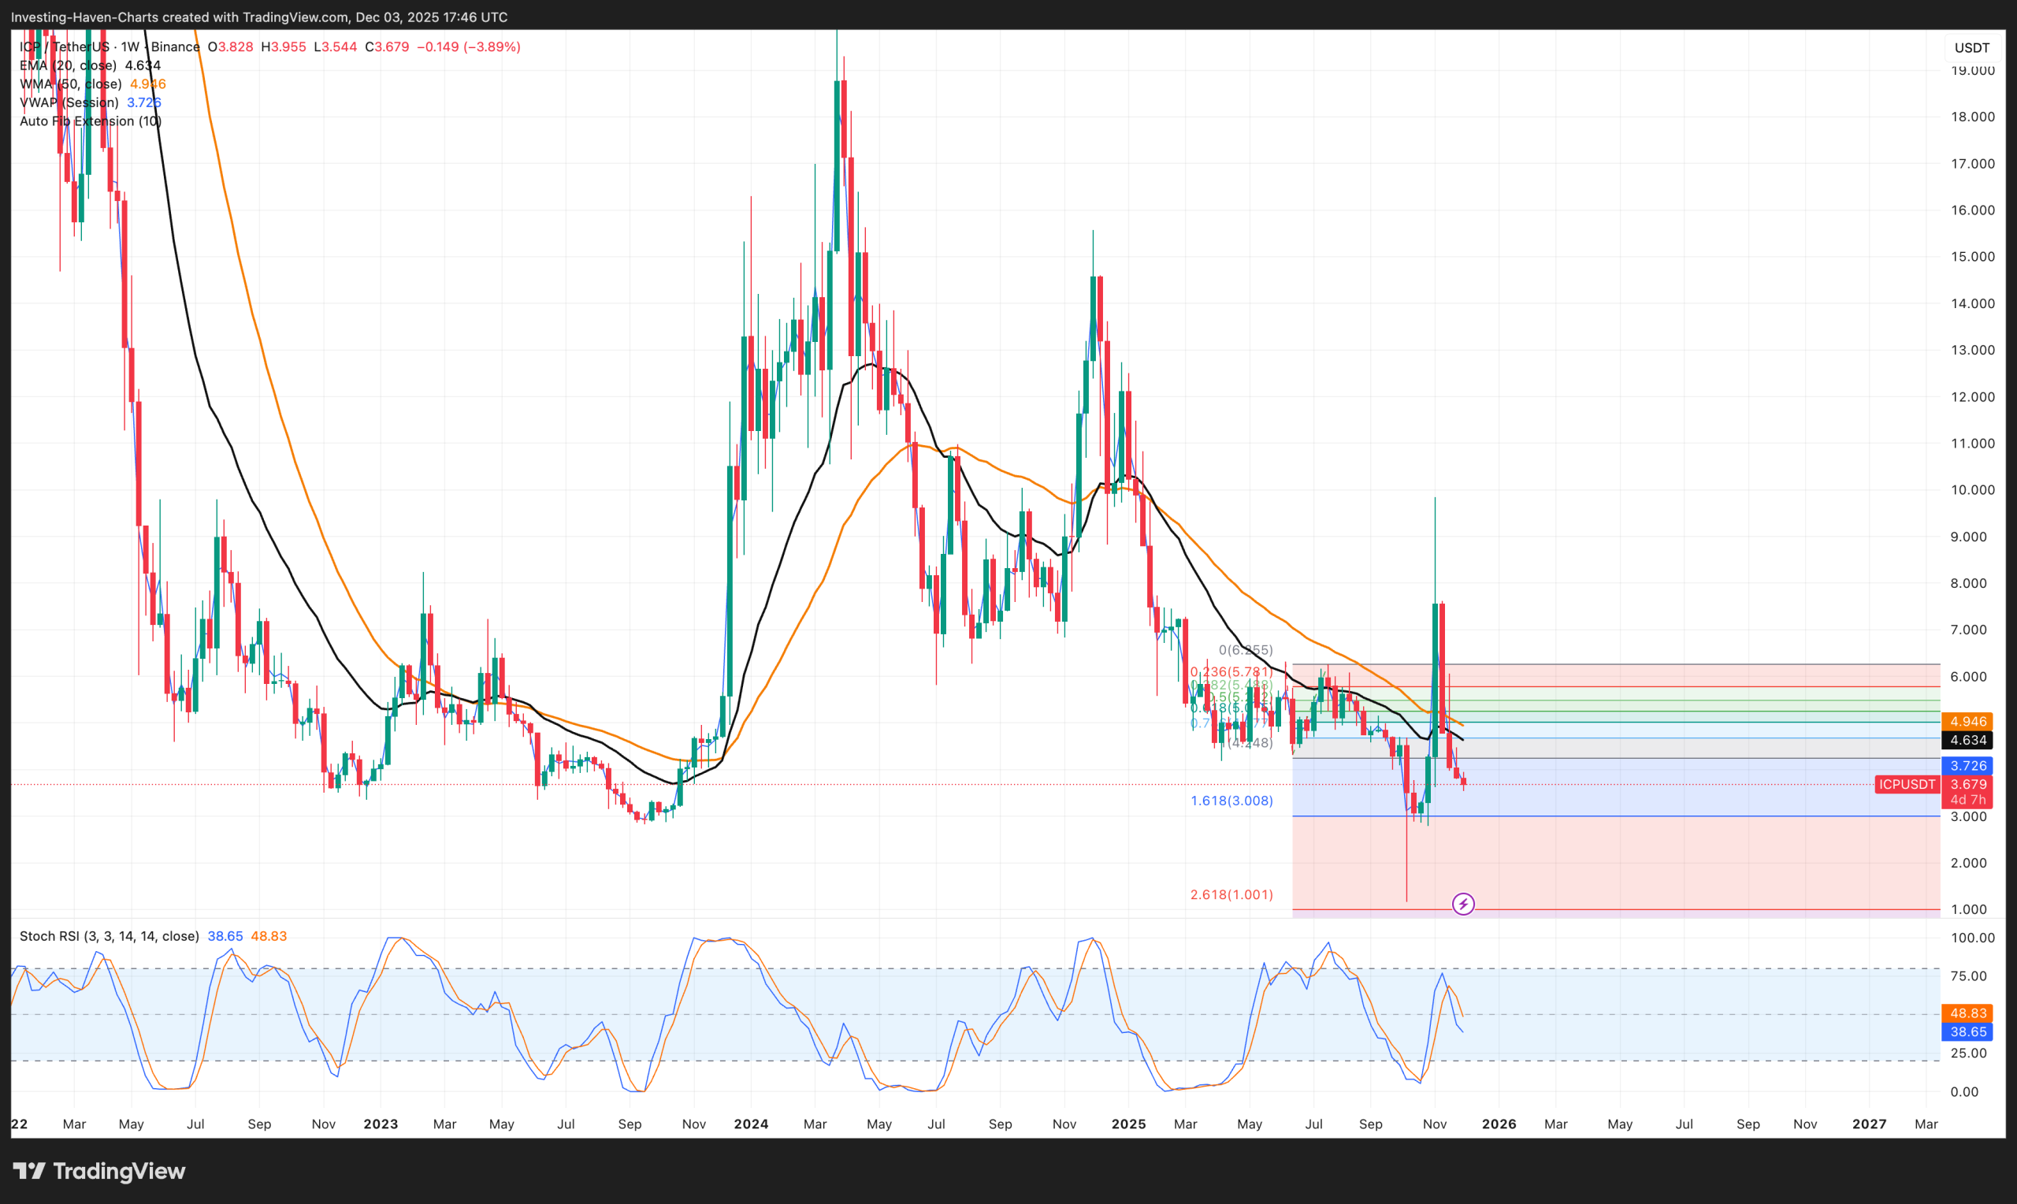Screen dimensions: 2017x1204
Task: Open the USDT currency selector
Action: pos(1971,48)
